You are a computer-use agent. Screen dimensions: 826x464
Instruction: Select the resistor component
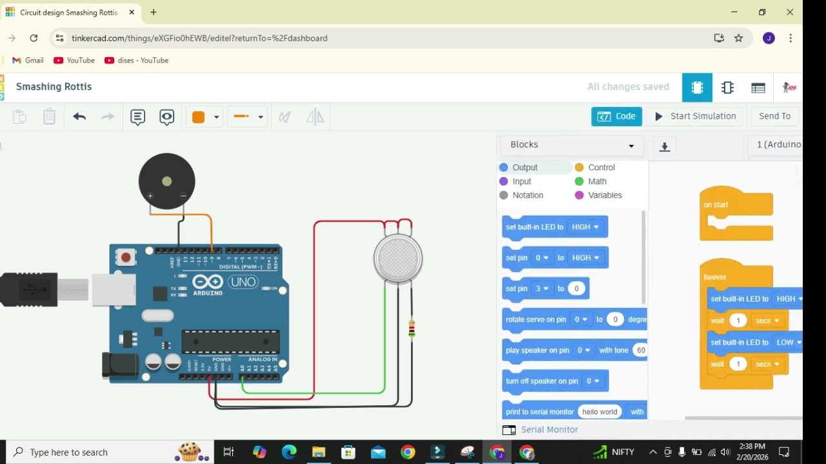(412, 329)
